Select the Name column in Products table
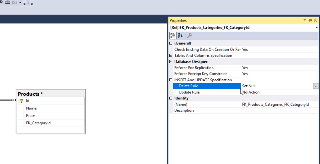Viewport: 320px width, 164px height. coord(51,108)
